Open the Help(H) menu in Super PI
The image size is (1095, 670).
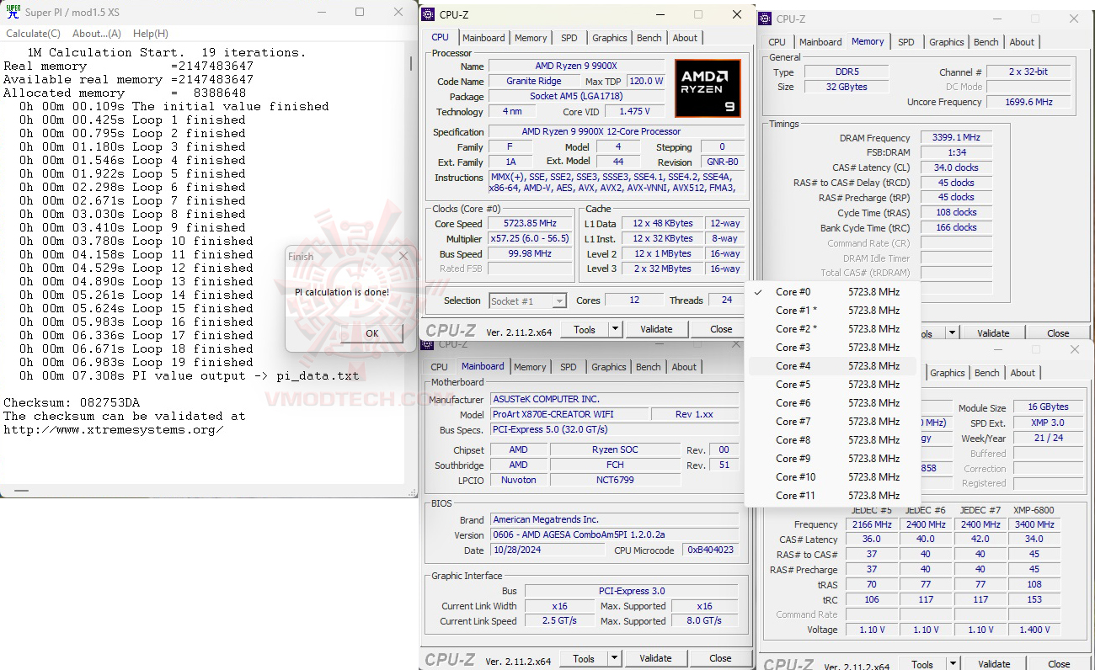pos(151,34)
